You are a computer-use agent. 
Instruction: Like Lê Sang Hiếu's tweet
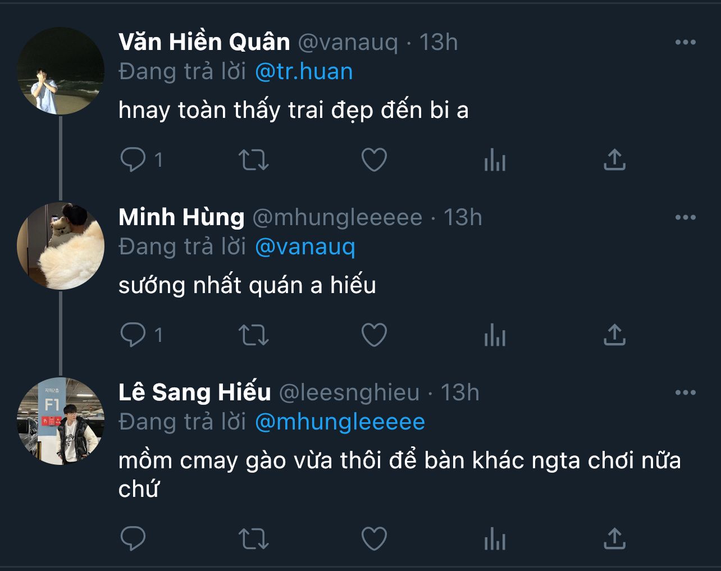pos(374,539)
